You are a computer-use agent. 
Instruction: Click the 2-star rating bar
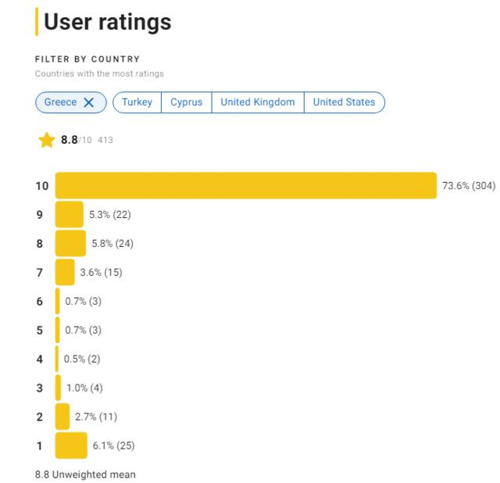tap(62, 417)
